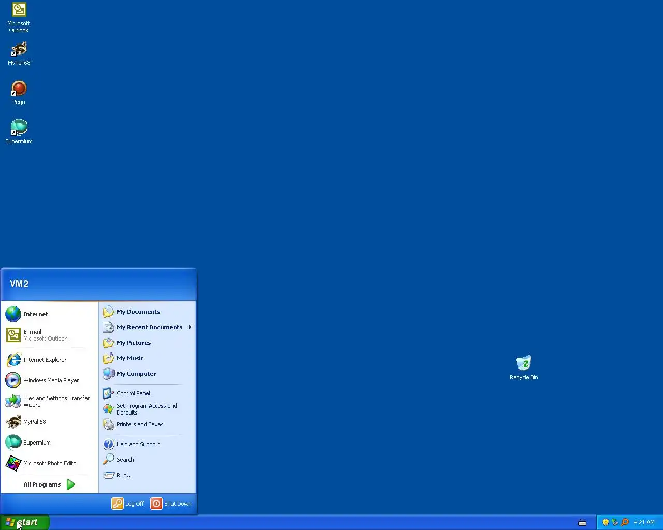The image size is (663, 530).
Task: Expand All Programs menu
Action: [x=50, y=484]
